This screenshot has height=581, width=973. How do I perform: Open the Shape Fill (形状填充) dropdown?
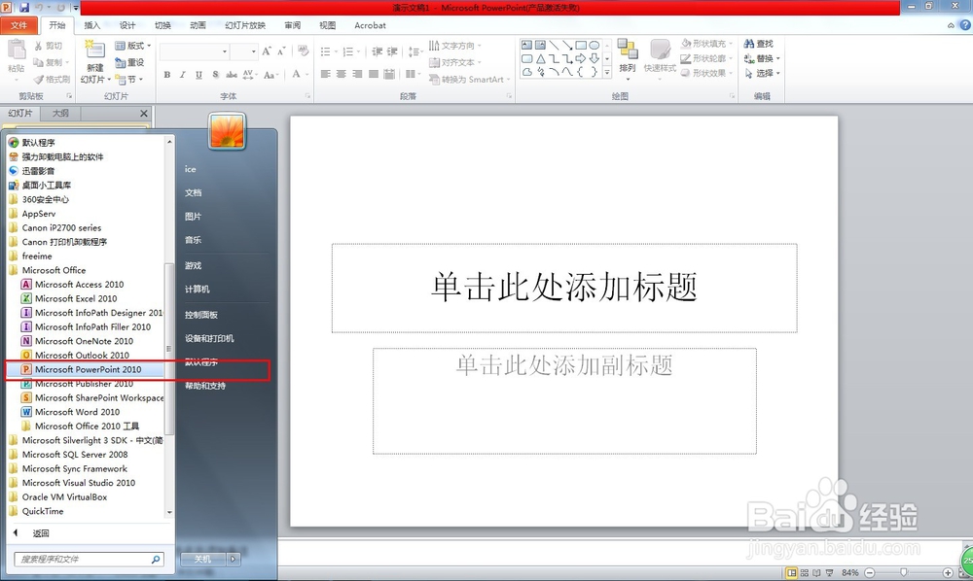tap(706, 44)
